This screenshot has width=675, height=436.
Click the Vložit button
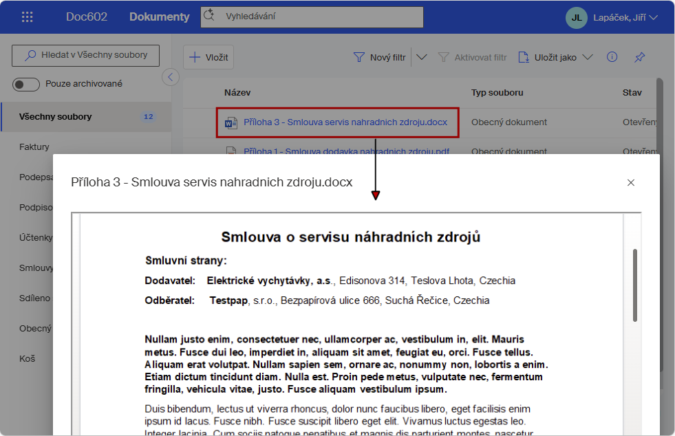coord(208,57)
